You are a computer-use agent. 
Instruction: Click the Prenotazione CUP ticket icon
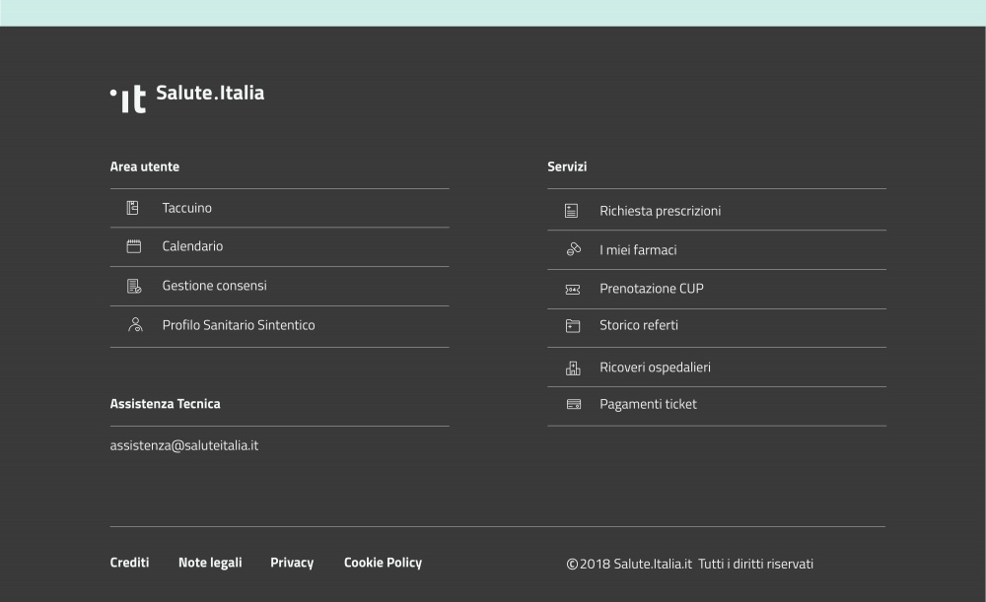click(573, 290)
